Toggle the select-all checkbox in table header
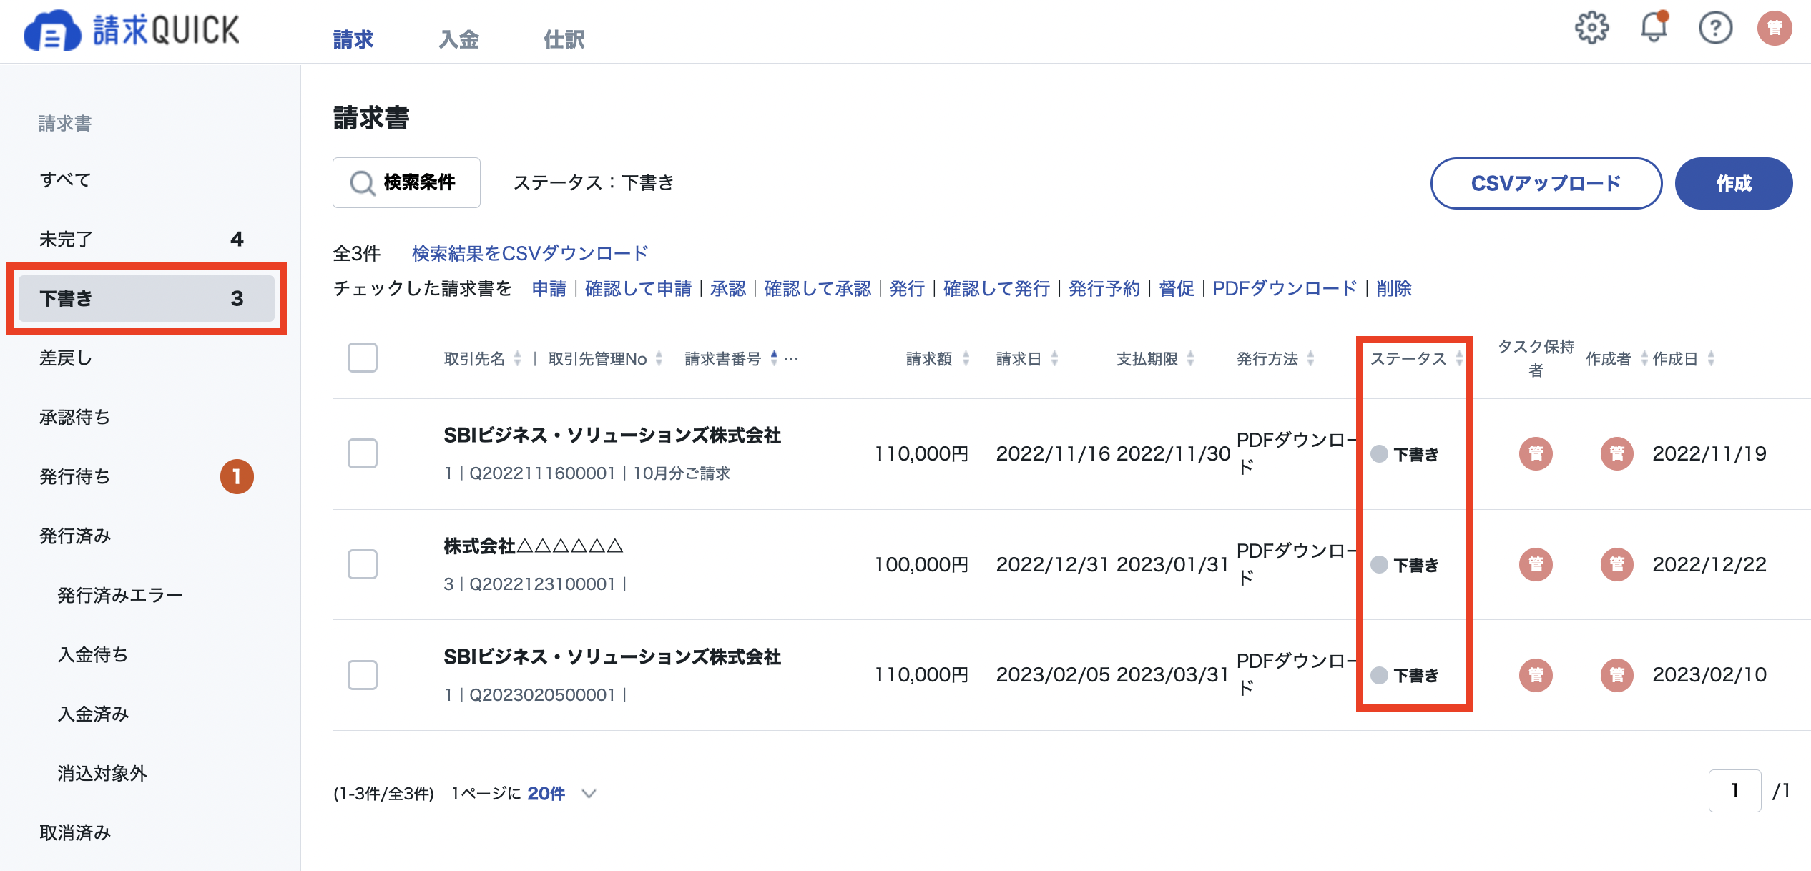Viewport: 1811px width, 871px height. tap(363, 358)
